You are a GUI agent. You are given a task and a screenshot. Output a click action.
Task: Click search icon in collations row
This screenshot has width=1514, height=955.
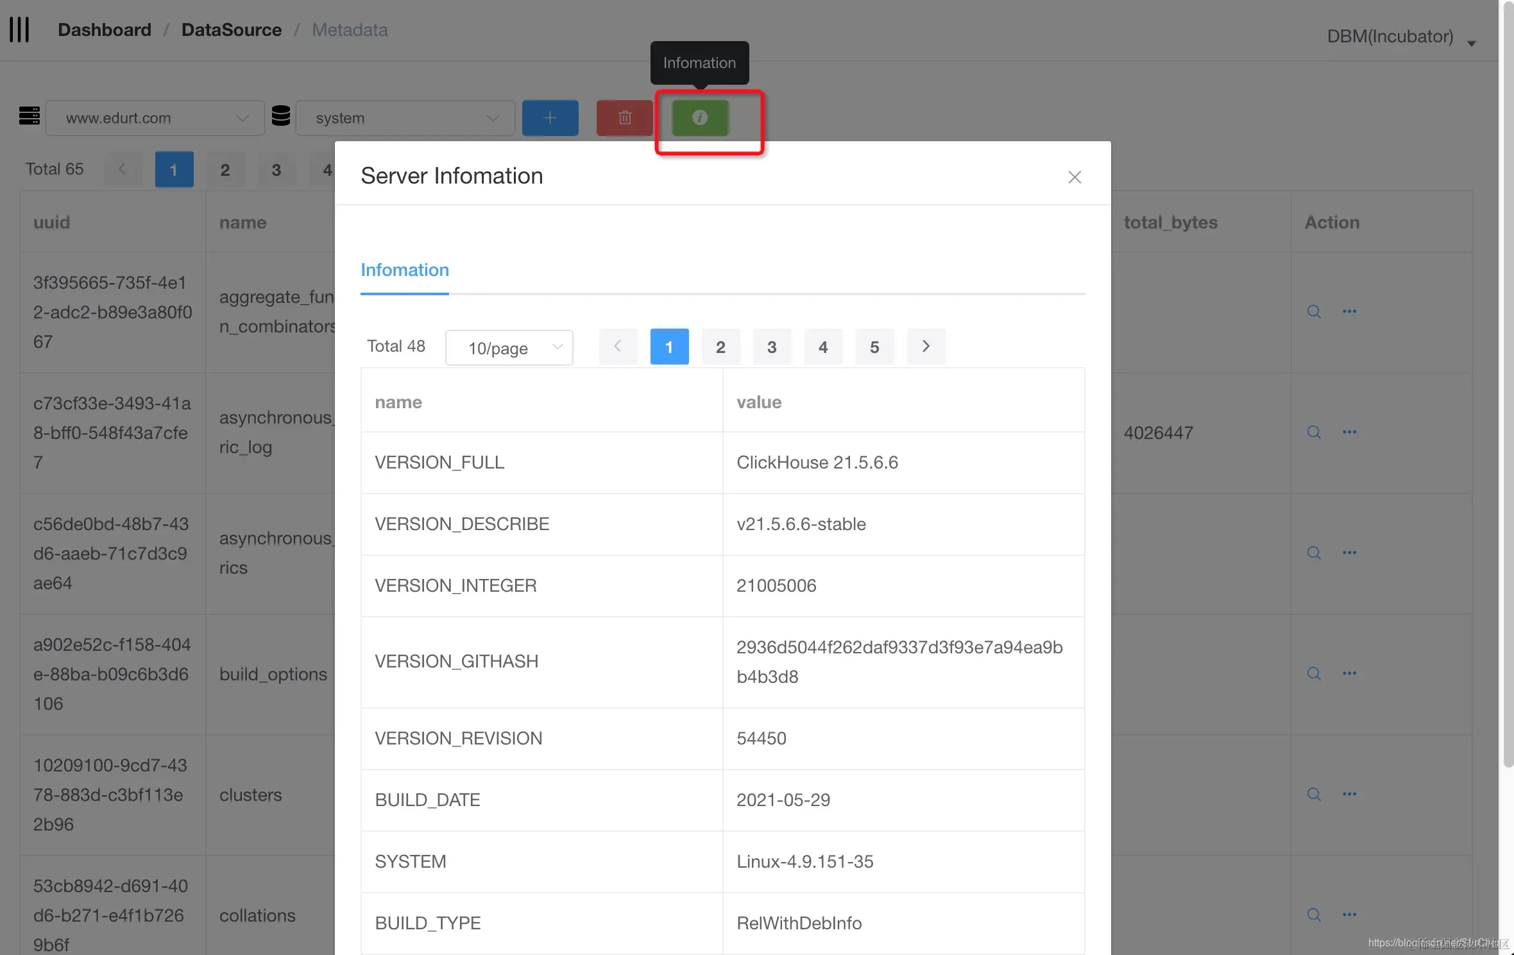tap(1313, 915)
